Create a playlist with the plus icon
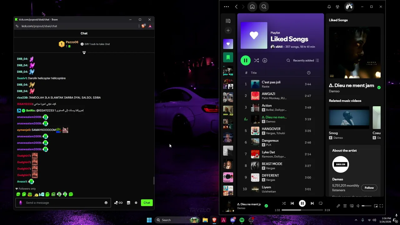Viewport: 400px width, 225px height. pyautogui.click(x=228, y=30)
